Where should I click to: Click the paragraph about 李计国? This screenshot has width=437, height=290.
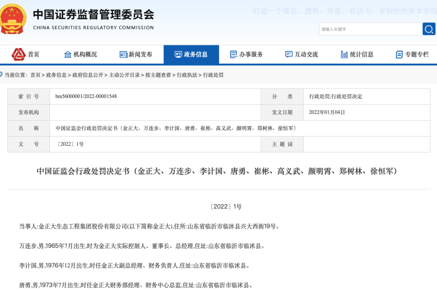[134, 265]
